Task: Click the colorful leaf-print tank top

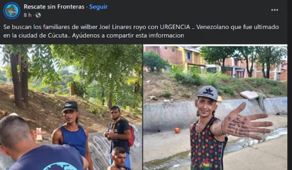Action: pos(207,146)
